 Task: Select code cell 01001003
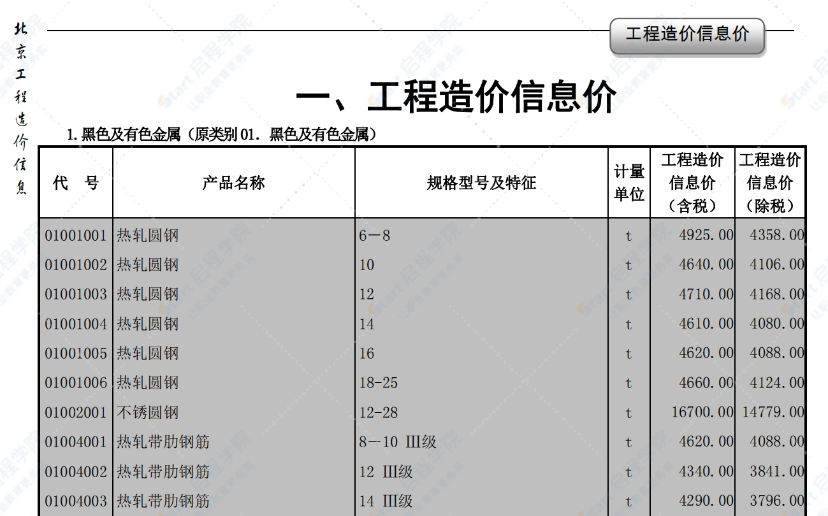pos(76,294)
